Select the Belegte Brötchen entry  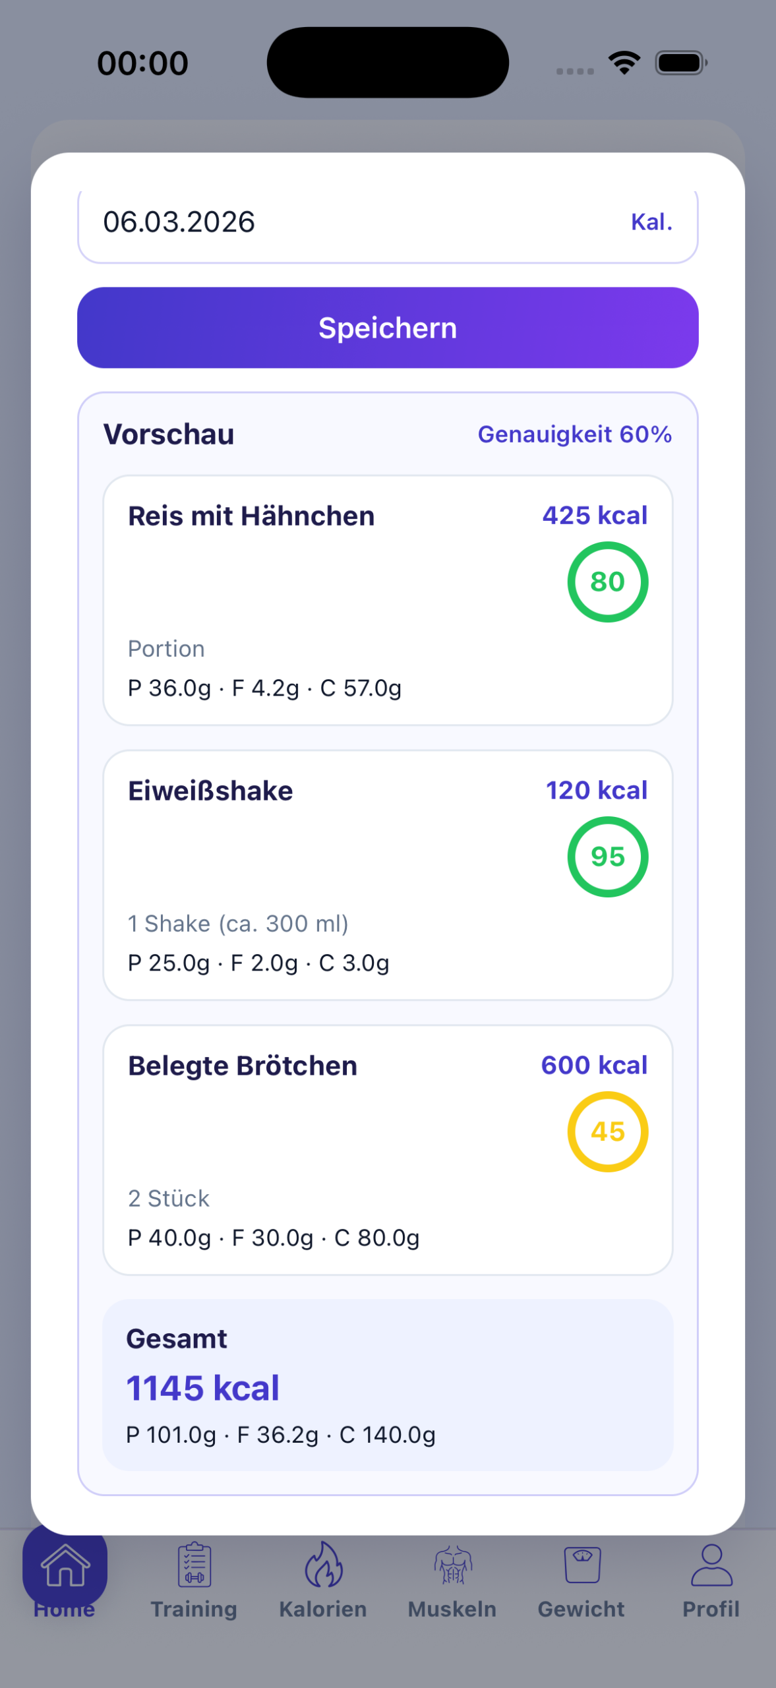(x=330, y=1150)
